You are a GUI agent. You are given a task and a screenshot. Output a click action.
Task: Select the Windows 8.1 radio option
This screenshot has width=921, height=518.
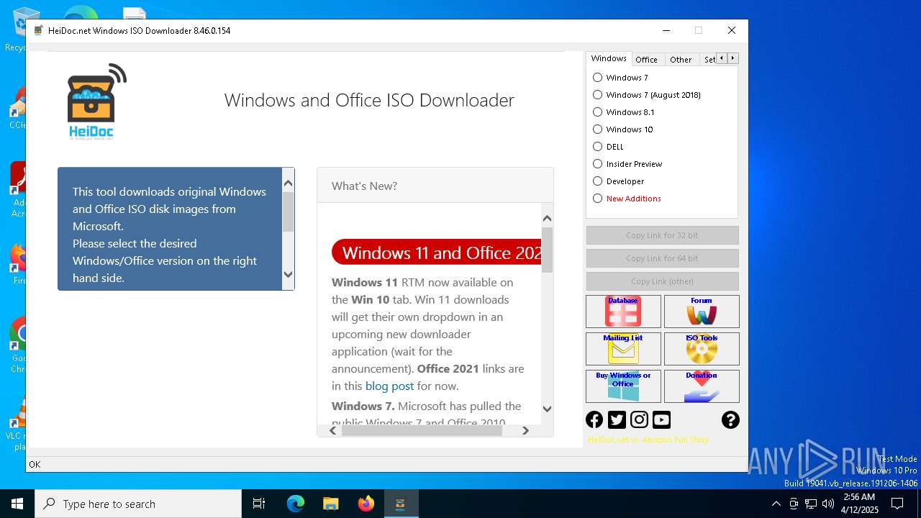624,112
